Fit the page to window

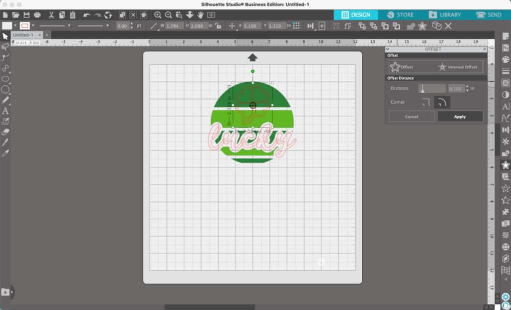[211, 15]
